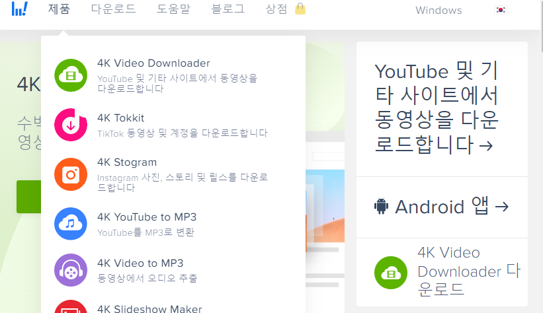The height and width of the screenshot is (313, 543).
Task: Click the pink 4K Tokkit icon
Action: [x=71, y=125]
